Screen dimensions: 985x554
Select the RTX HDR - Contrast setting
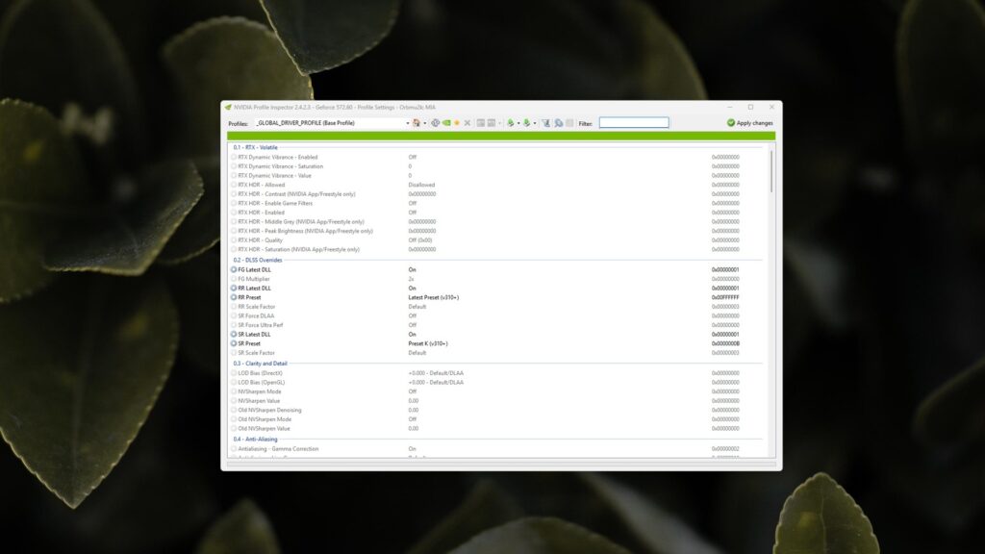point(296,194)
